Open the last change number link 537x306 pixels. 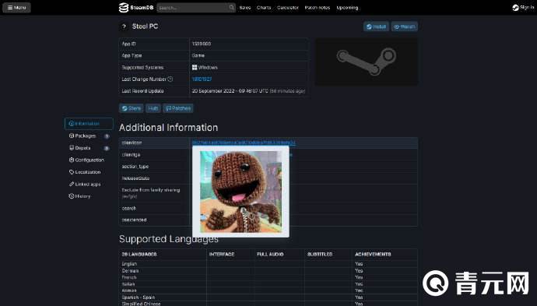pyautogui.click(x=202, y=79)
